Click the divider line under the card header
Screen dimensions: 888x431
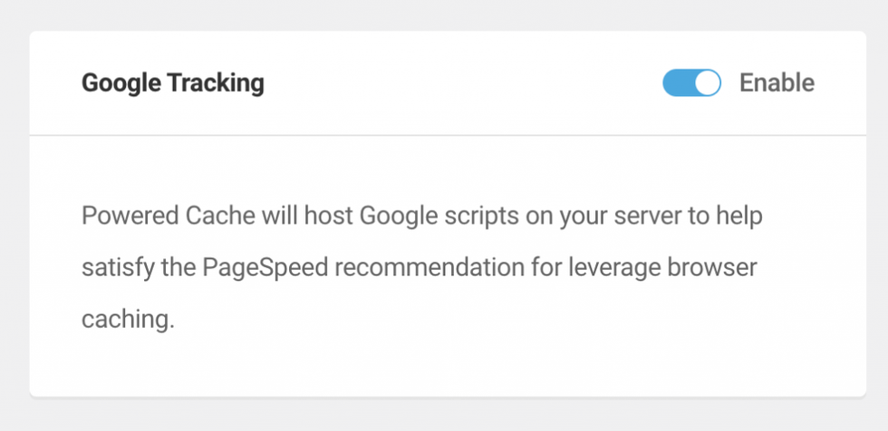[x=448, y=135]
